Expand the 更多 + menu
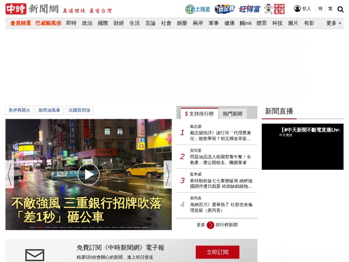 pos(334,23)
